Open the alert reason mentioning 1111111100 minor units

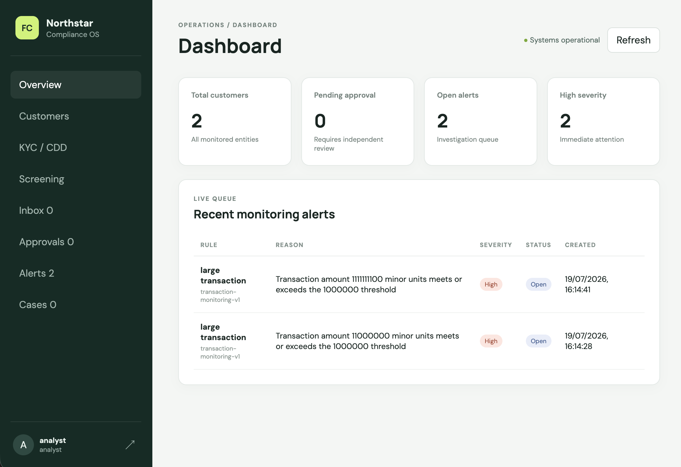(369, 284)
